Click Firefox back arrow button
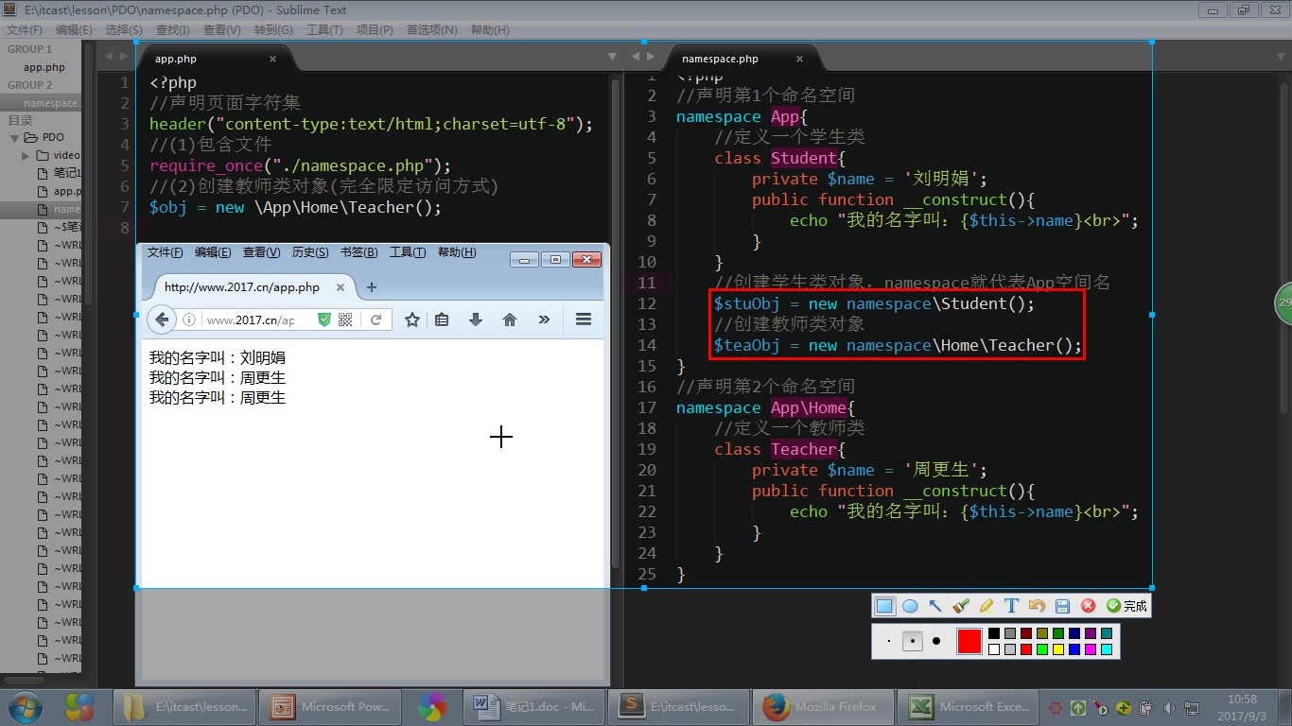 click(162, 320)
